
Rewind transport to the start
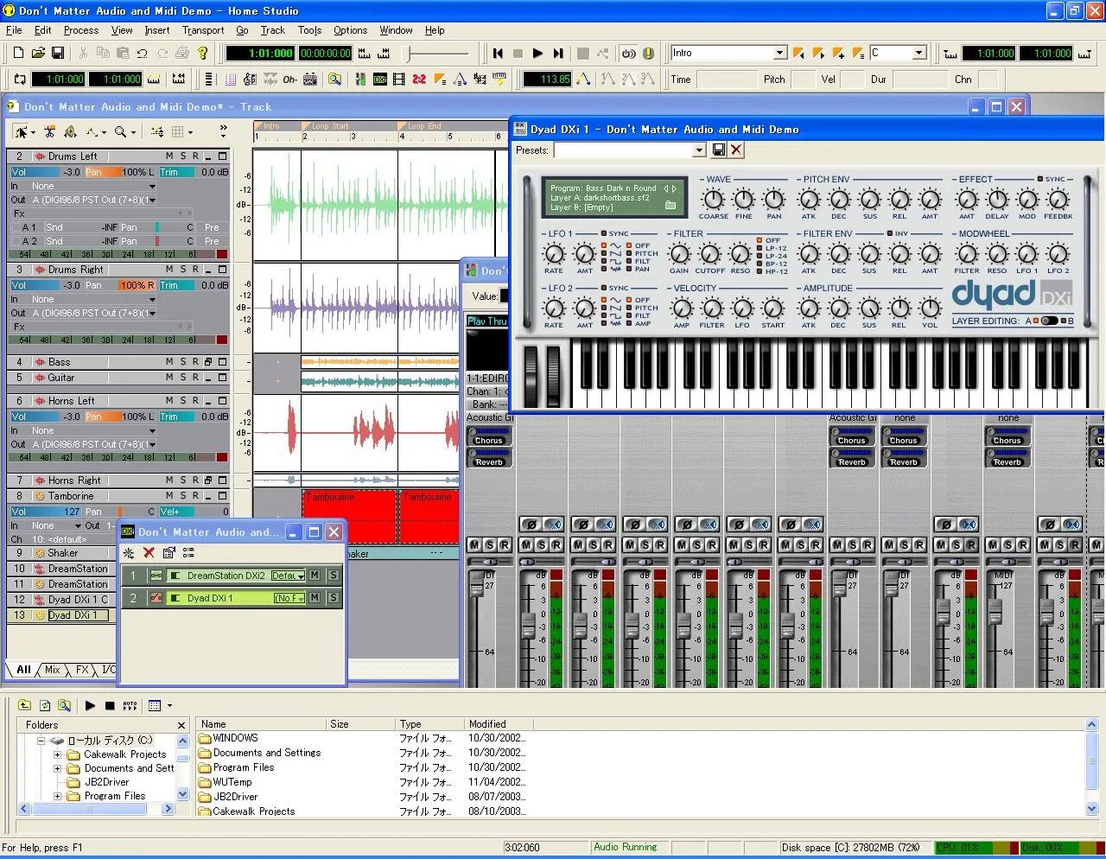pos(498,53)
